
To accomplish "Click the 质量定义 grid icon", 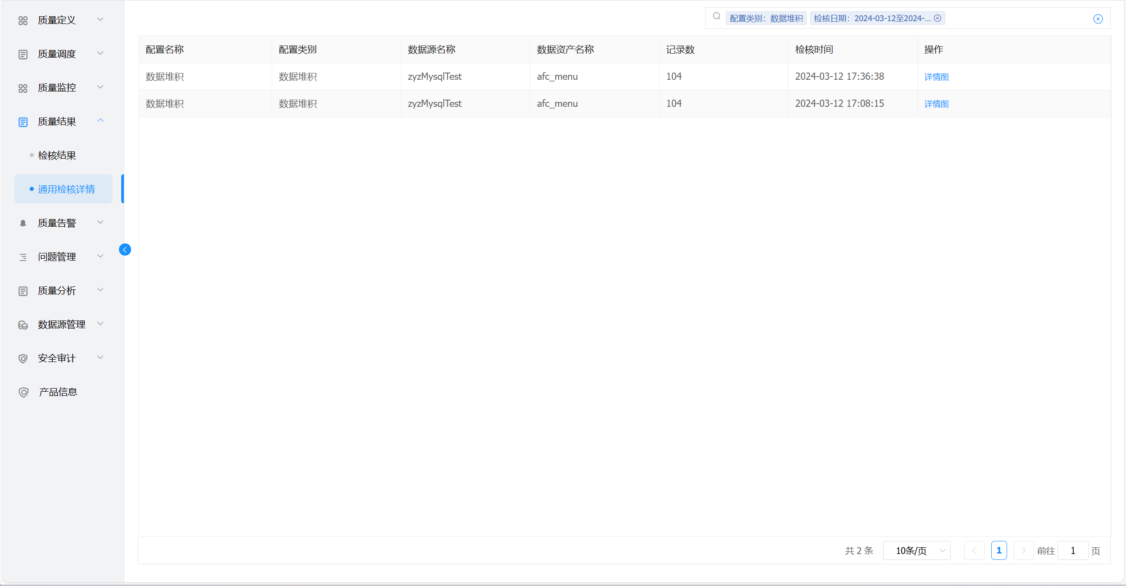I will pyautogui.click(x=23, y=21).
